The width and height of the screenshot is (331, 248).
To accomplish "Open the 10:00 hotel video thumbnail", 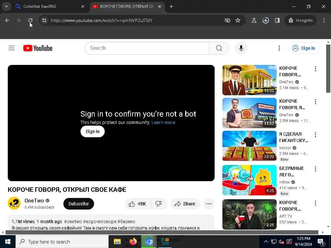I will 249,80.
